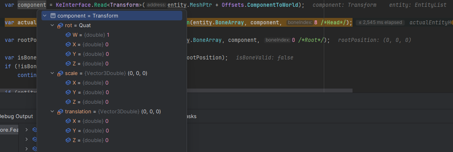This screenshot has height=152, width=453.
Task: Select the rot = Quat row
Action: pyautogui.click(x=112, y=26)
